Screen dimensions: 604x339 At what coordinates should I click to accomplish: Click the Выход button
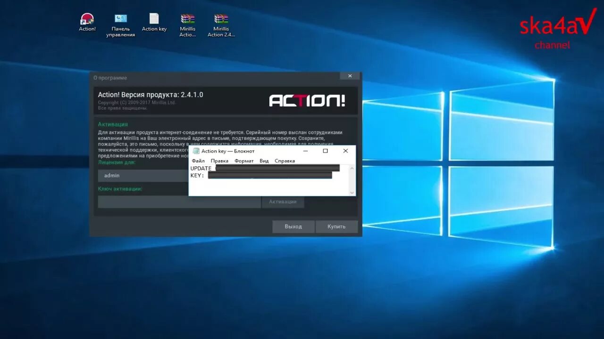[x=293, y=226]
